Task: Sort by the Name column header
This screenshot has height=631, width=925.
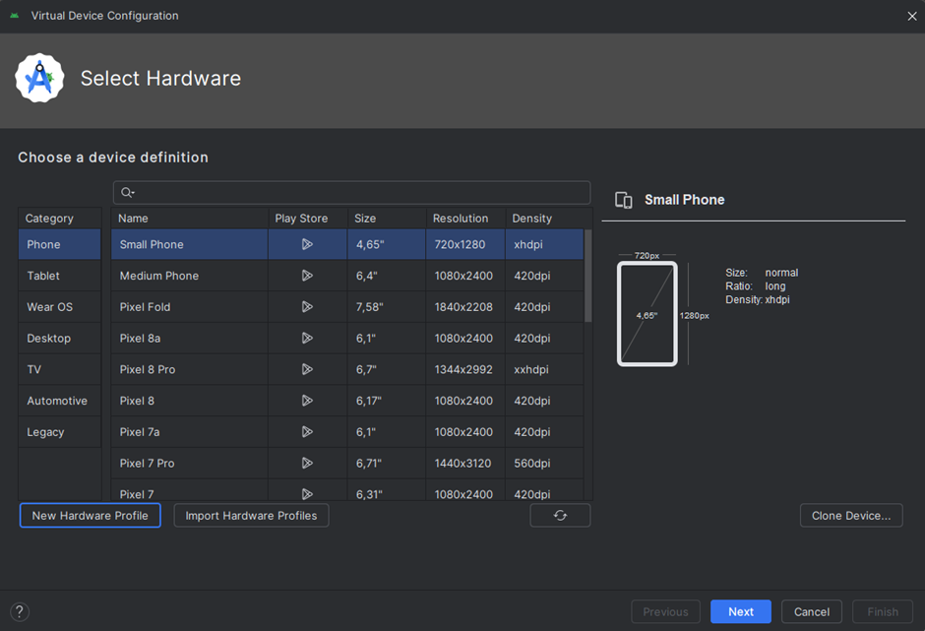Action: (x=189, y=219)
